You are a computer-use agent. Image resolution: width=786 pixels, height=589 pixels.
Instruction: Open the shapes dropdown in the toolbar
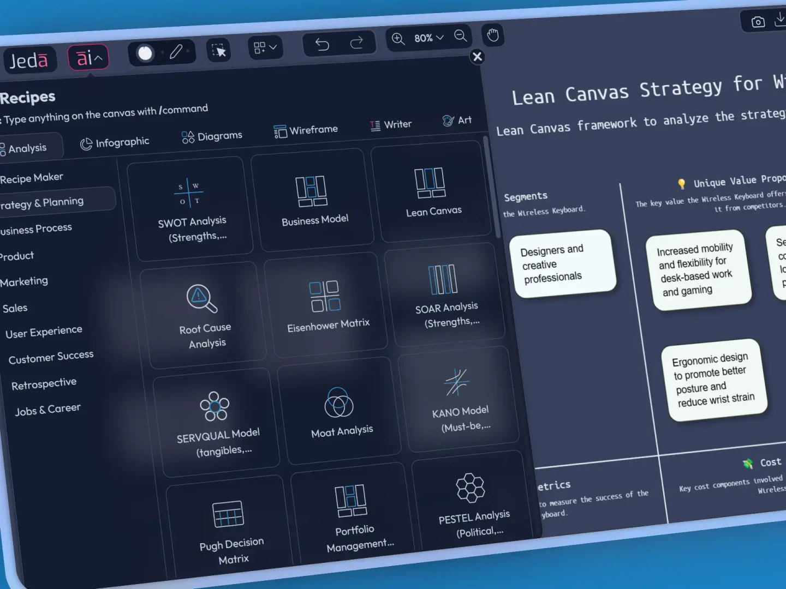click(x=265, y=47)
